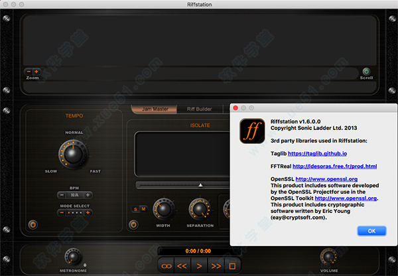398x276 pixels.
Task: Click the Isolate display screen
Action: pos(182,154)
